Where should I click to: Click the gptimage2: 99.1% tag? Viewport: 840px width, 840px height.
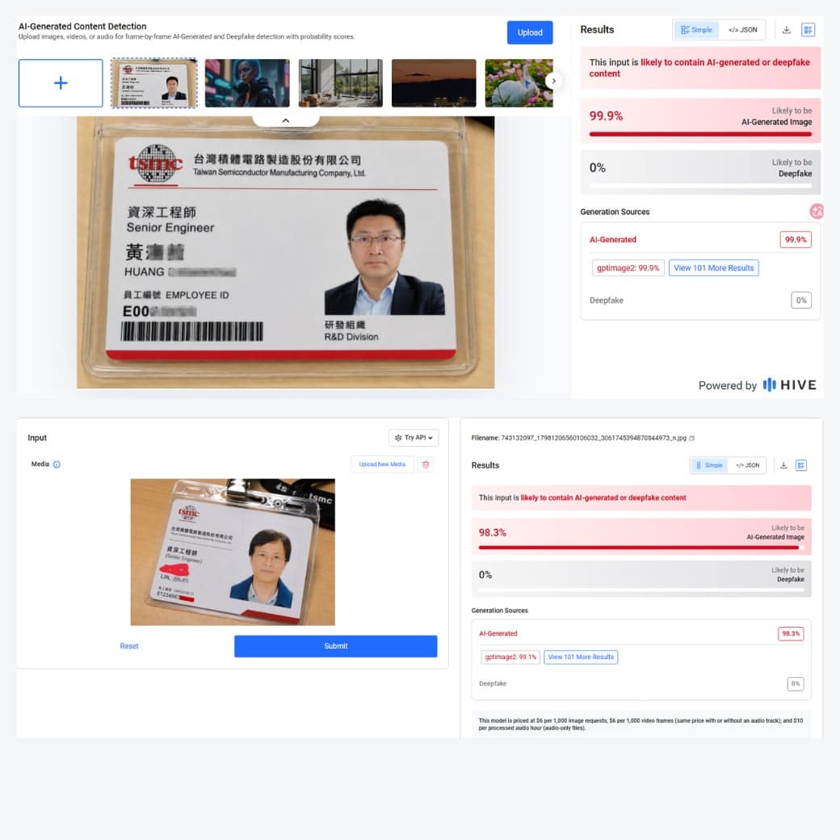coord(510,657)
